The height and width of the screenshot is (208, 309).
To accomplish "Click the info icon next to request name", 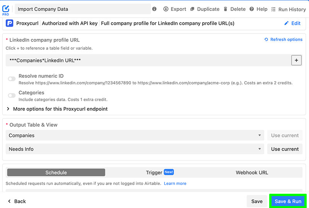I will (154, 9).
